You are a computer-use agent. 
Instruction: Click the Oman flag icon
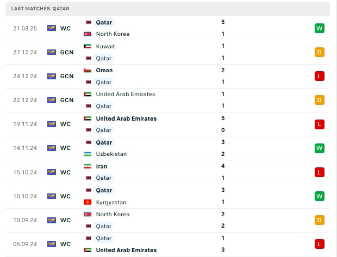pos(88,70)
